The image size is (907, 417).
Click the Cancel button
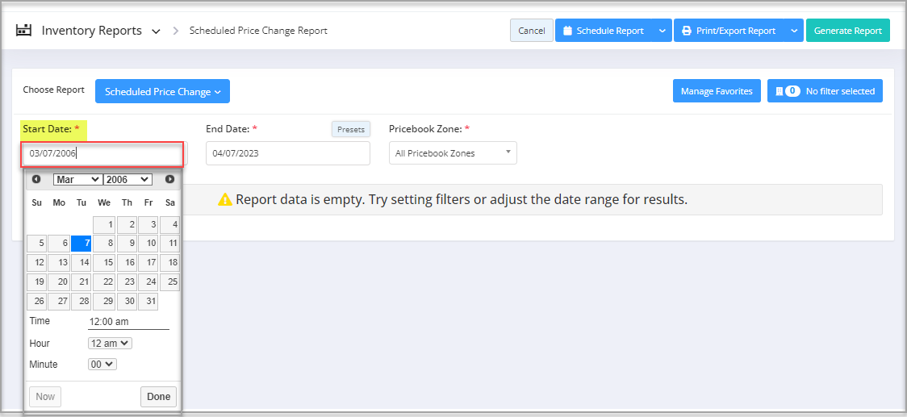click(x=532, y=31)
